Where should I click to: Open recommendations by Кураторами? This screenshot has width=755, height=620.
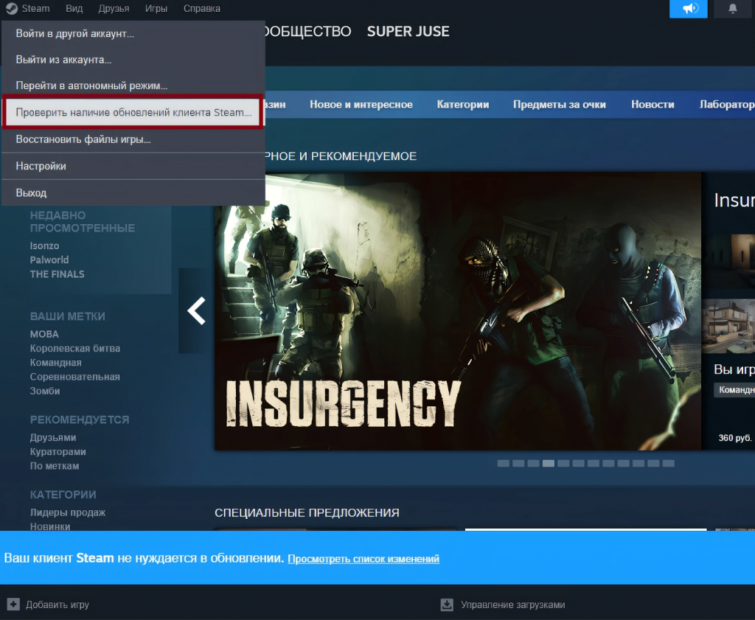pos(58,451)
